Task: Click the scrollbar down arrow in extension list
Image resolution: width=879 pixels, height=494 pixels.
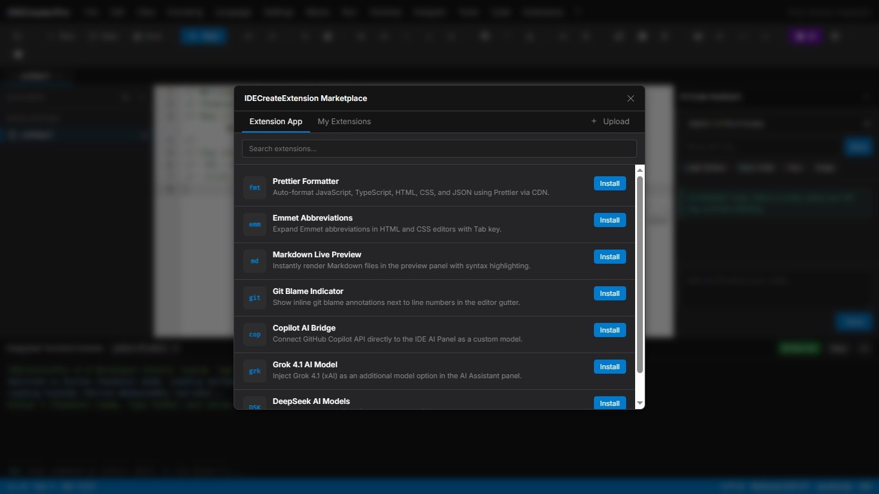Action: pyautogui.click(x=640, y=403)
